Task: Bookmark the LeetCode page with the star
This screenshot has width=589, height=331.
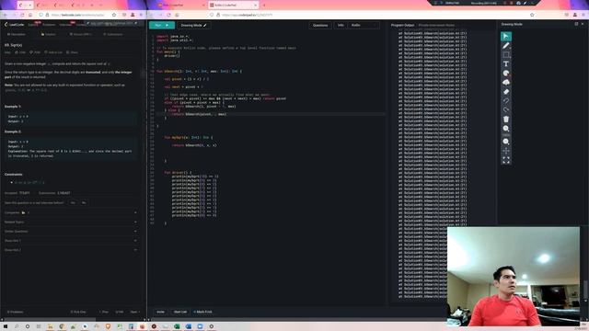Action: (x=114, y=15)
